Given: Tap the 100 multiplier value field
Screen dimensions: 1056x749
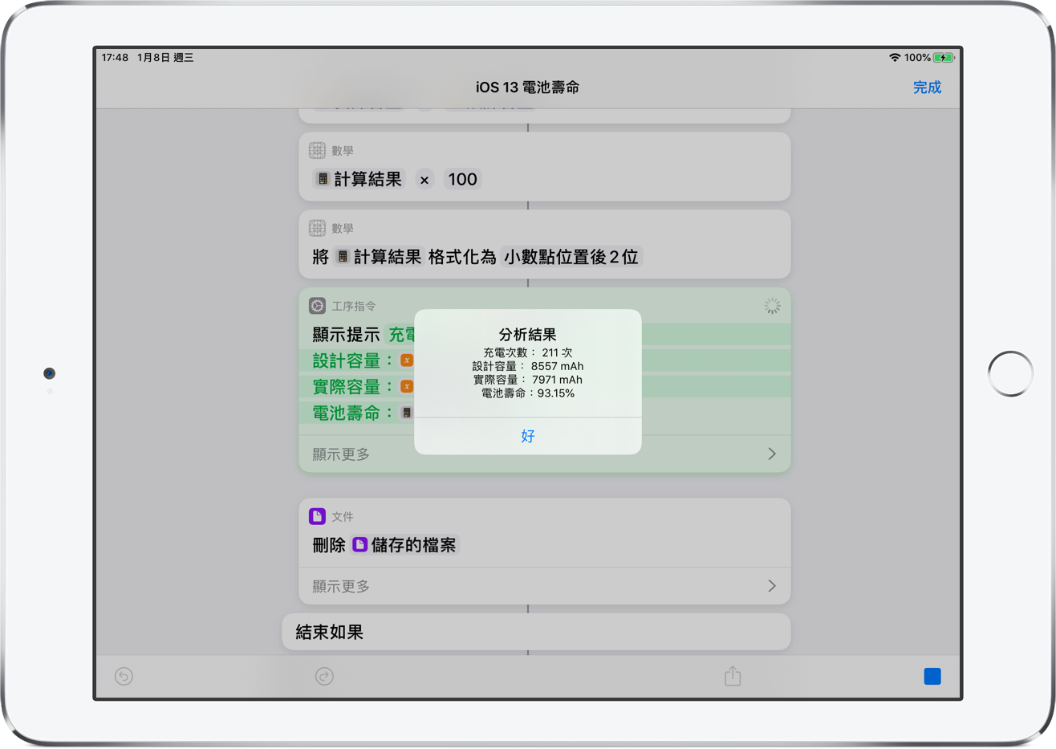Looking at the screenshot, I should 463,179.
